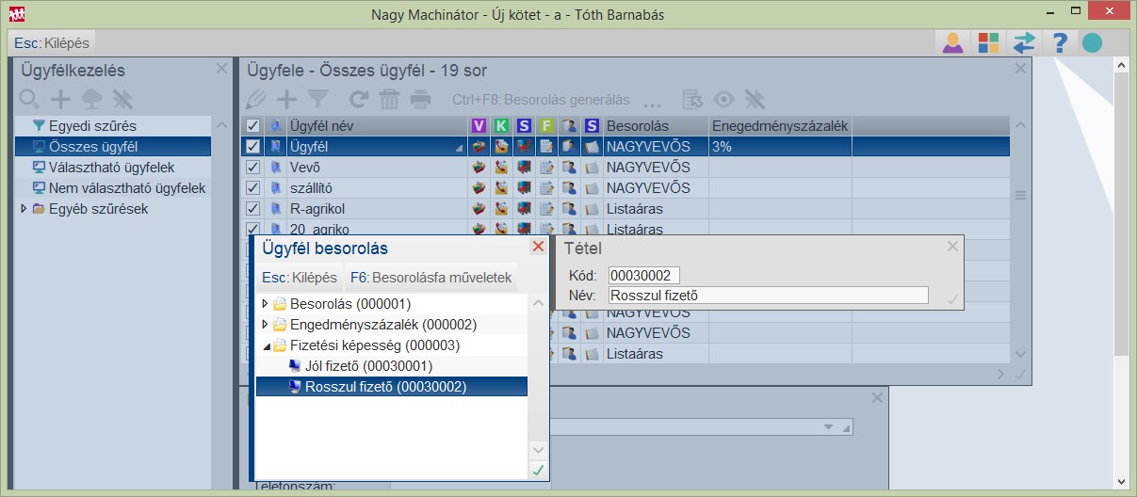1137x497 pixels.
Task: Click the plus icon in Ügyfélkezelés toolbar
Action: tap(60, 99)
